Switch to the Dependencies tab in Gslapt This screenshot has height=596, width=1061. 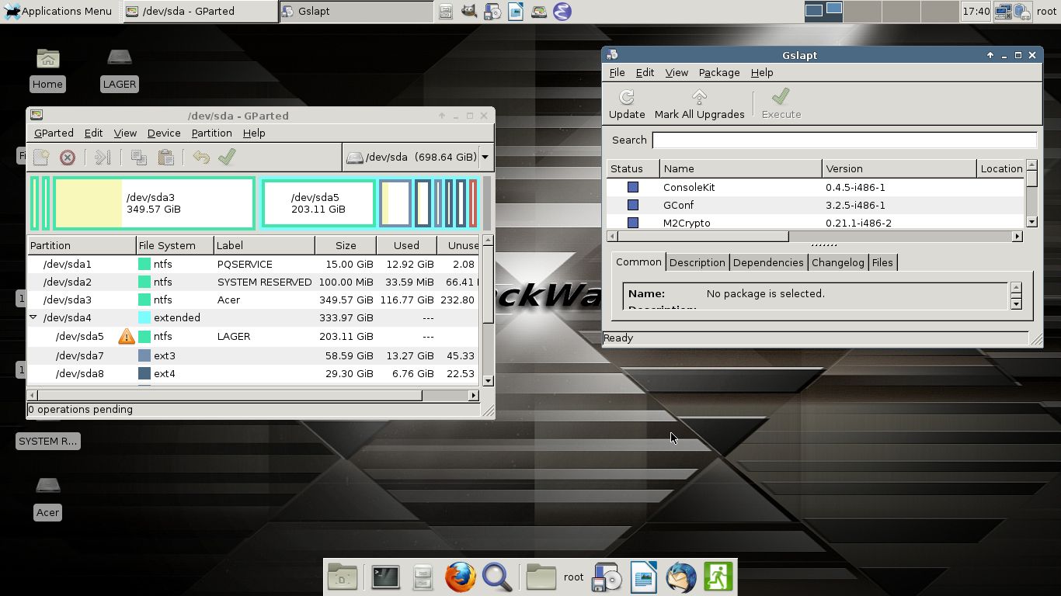(x=768, y=262)
